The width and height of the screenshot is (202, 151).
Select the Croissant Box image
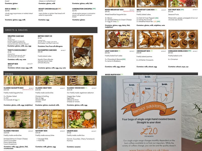pyautogui.click(x=151, y=39)
